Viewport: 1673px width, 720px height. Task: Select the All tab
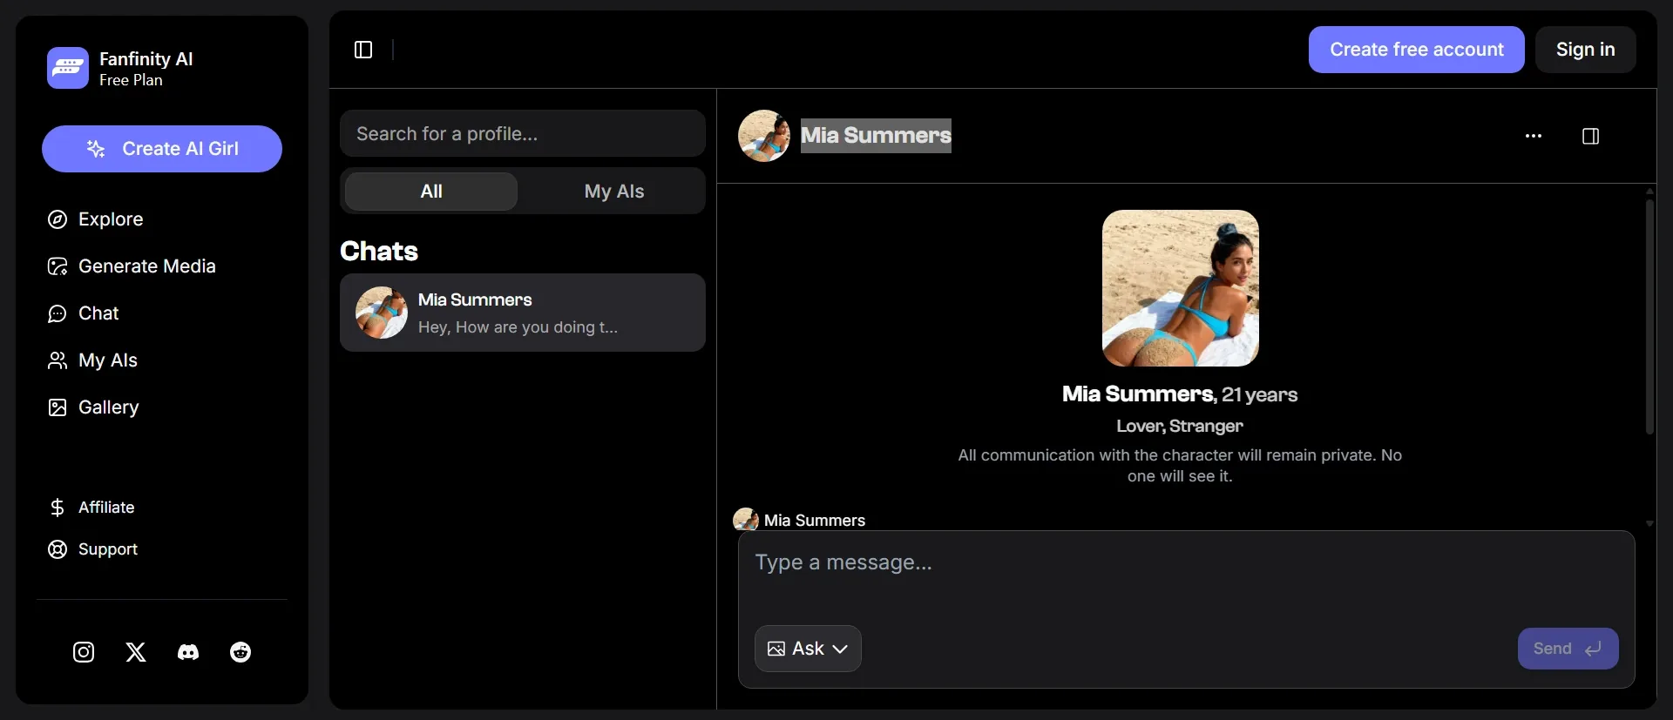pyautogui.click(x=431, y=192)
